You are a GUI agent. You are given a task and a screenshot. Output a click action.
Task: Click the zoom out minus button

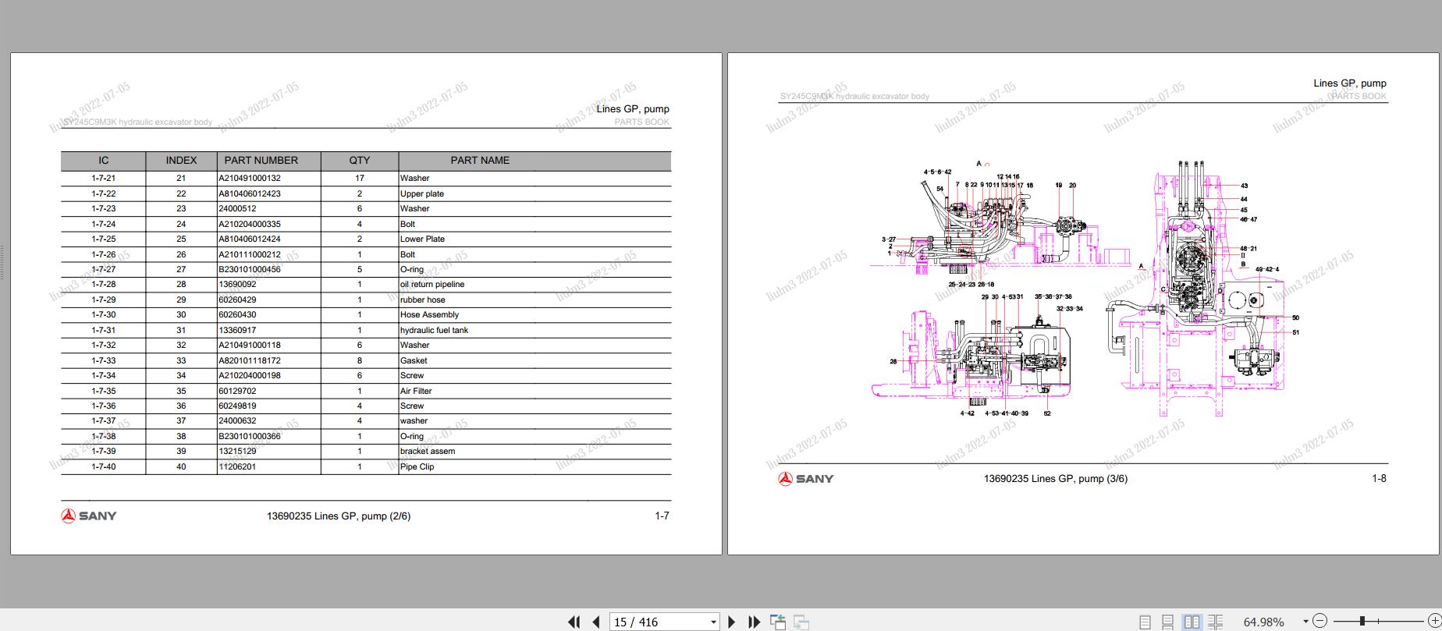pyautogui.click(x=1319, y=621)
